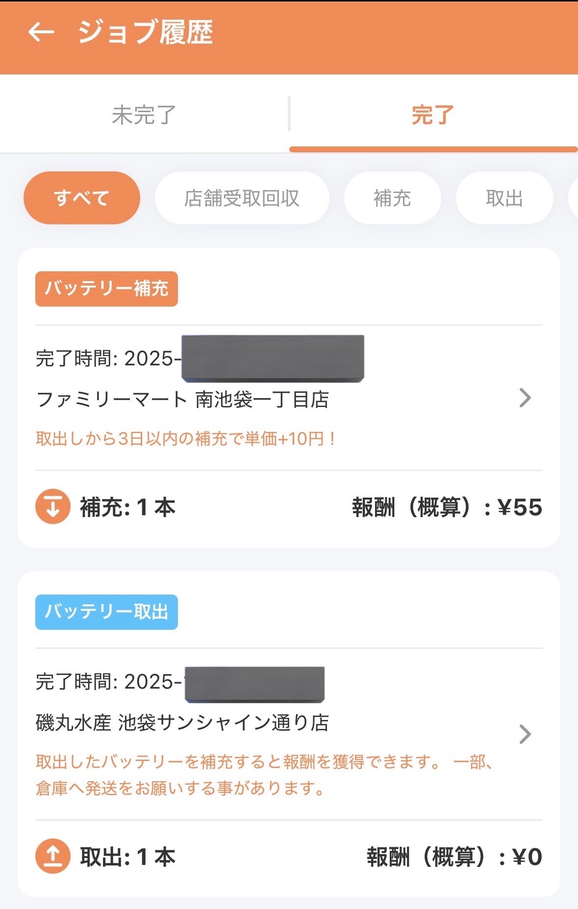The height and width of the screenshot is (909, 578).
Task: Tap the partially hidden filter chip after 取出
Action: 573,198
